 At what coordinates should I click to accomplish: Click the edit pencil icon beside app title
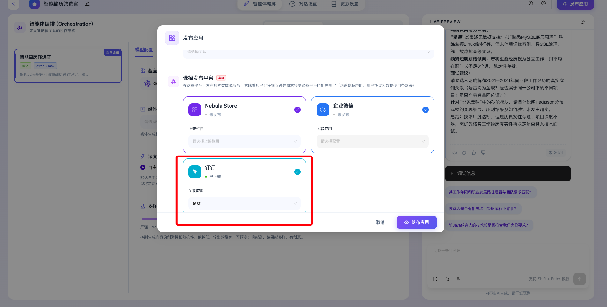(x=87, y=4)
